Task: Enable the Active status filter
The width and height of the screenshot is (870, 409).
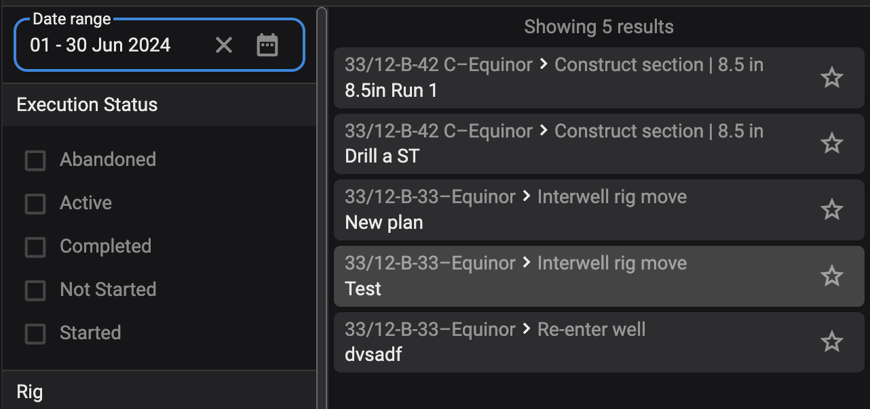Action: click(x=35, y=204)
